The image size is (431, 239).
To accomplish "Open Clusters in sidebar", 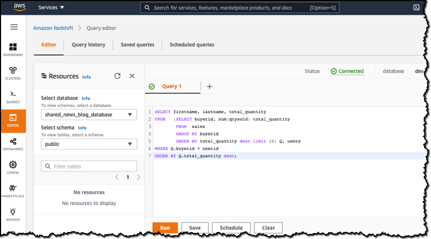I will (x=13, y=73).
